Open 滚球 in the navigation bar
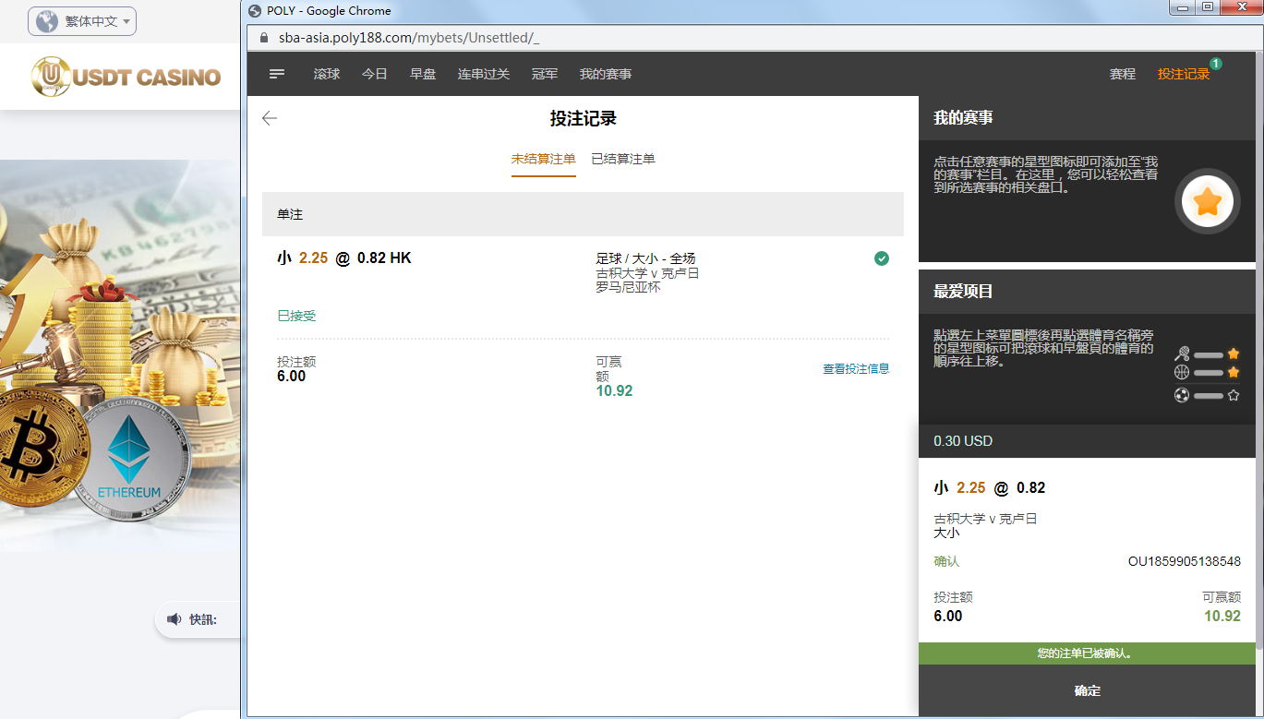This screenshot has height=719, width=1264. [327, 74]
